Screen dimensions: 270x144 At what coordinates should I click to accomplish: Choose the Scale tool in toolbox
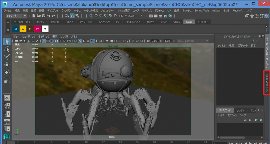click(7, 80)
